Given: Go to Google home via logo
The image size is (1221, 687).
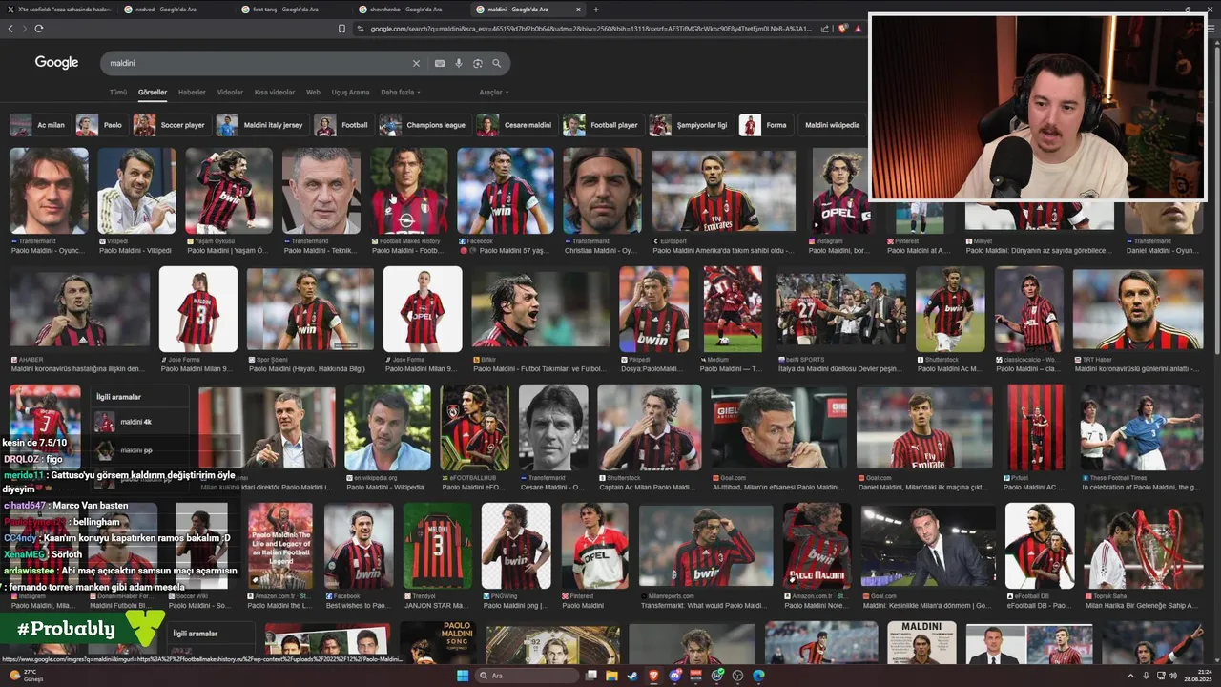Looking at the screenshot, I should 56,62.
